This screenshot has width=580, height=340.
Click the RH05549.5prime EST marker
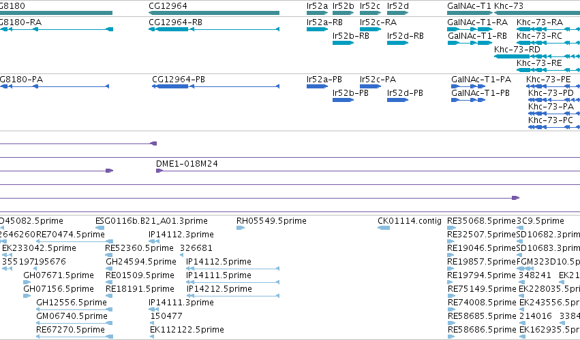(241, 228)
